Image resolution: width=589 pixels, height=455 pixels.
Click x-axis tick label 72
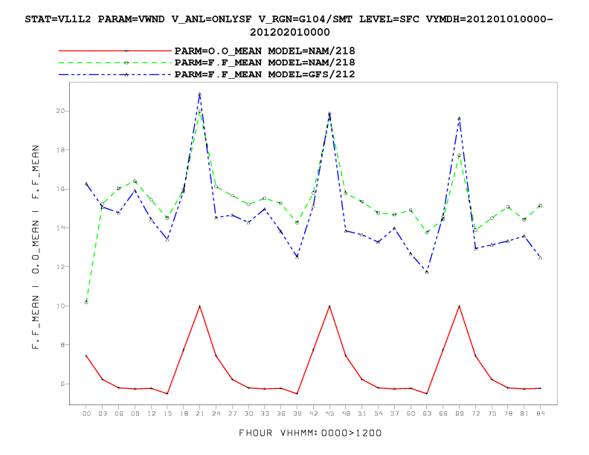click(475, 413)
